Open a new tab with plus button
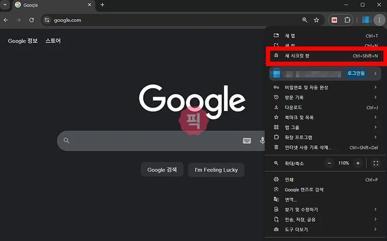 coord(102,5)
